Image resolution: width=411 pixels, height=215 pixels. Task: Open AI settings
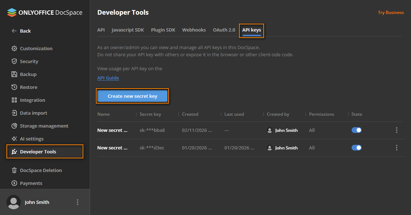30,139
